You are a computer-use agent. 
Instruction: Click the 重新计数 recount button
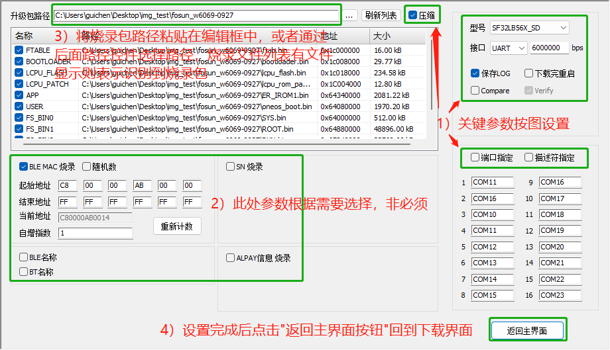tap(177, 226)
